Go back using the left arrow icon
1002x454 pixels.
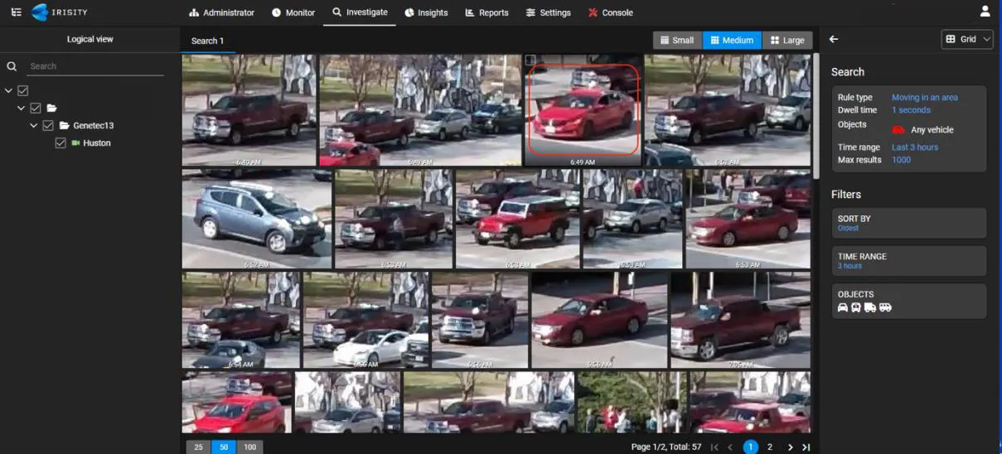tap(834, 39)
